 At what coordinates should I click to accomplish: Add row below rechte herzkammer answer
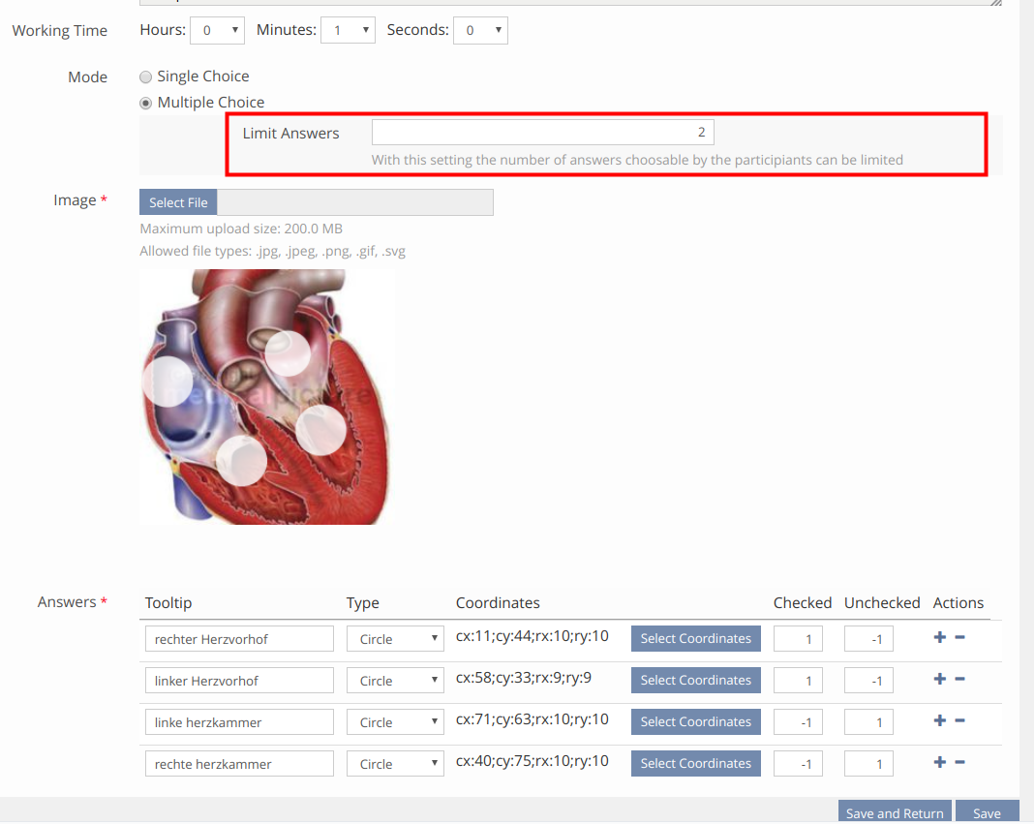coord(939,762)
